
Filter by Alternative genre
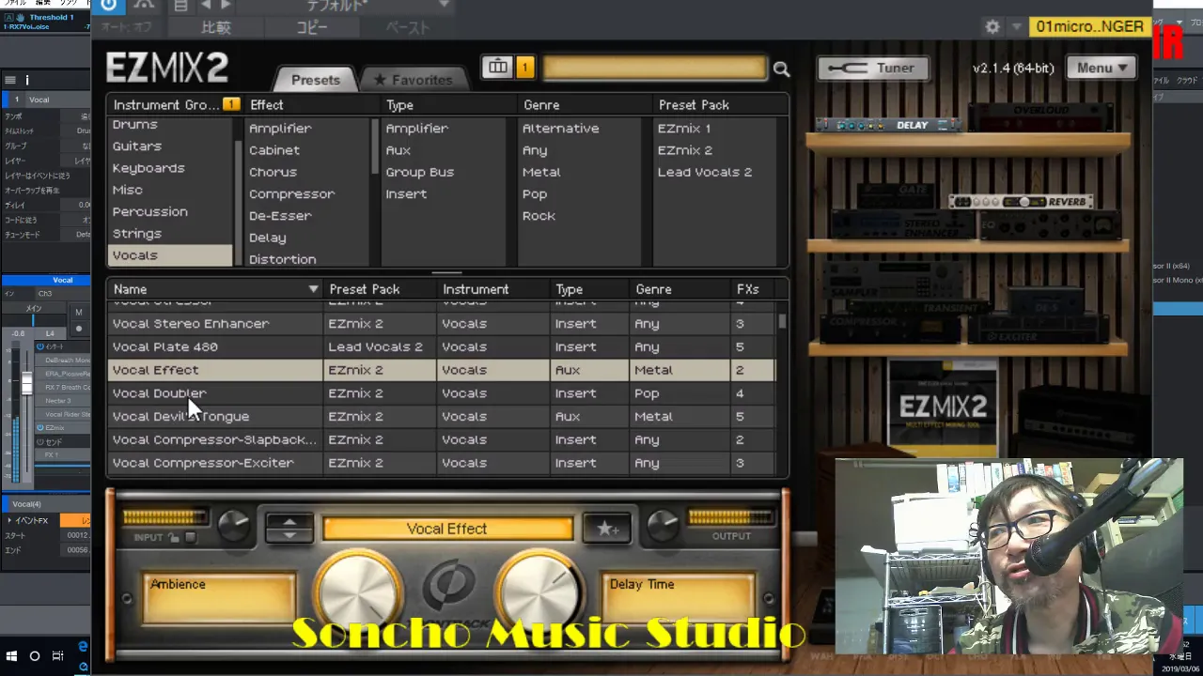[x=560, y=129]
